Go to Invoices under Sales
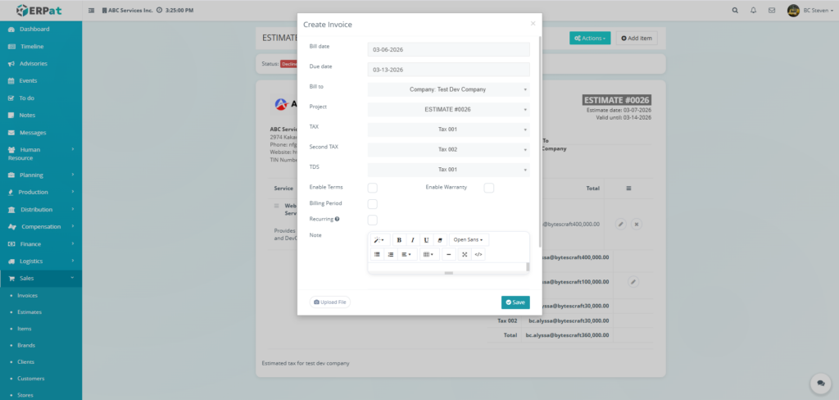 (x=27, y=295)
